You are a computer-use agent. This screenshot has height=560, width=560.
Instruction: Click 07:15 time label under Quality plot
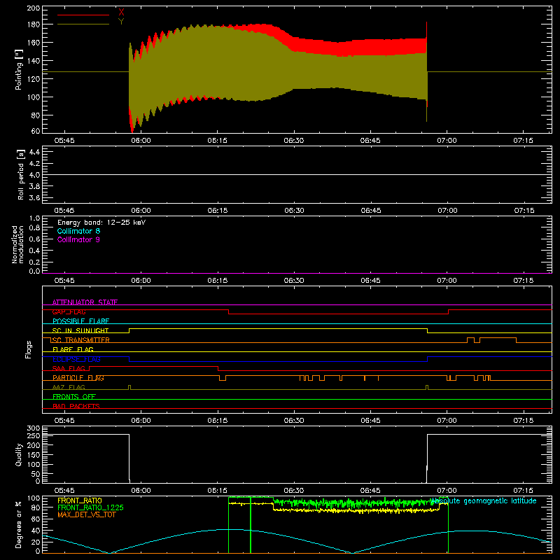(x=523, y=491)
